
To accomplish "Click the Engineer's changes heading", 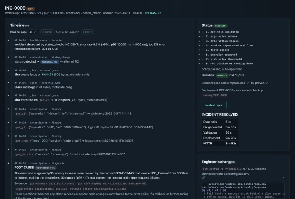I will pos(218,162).
